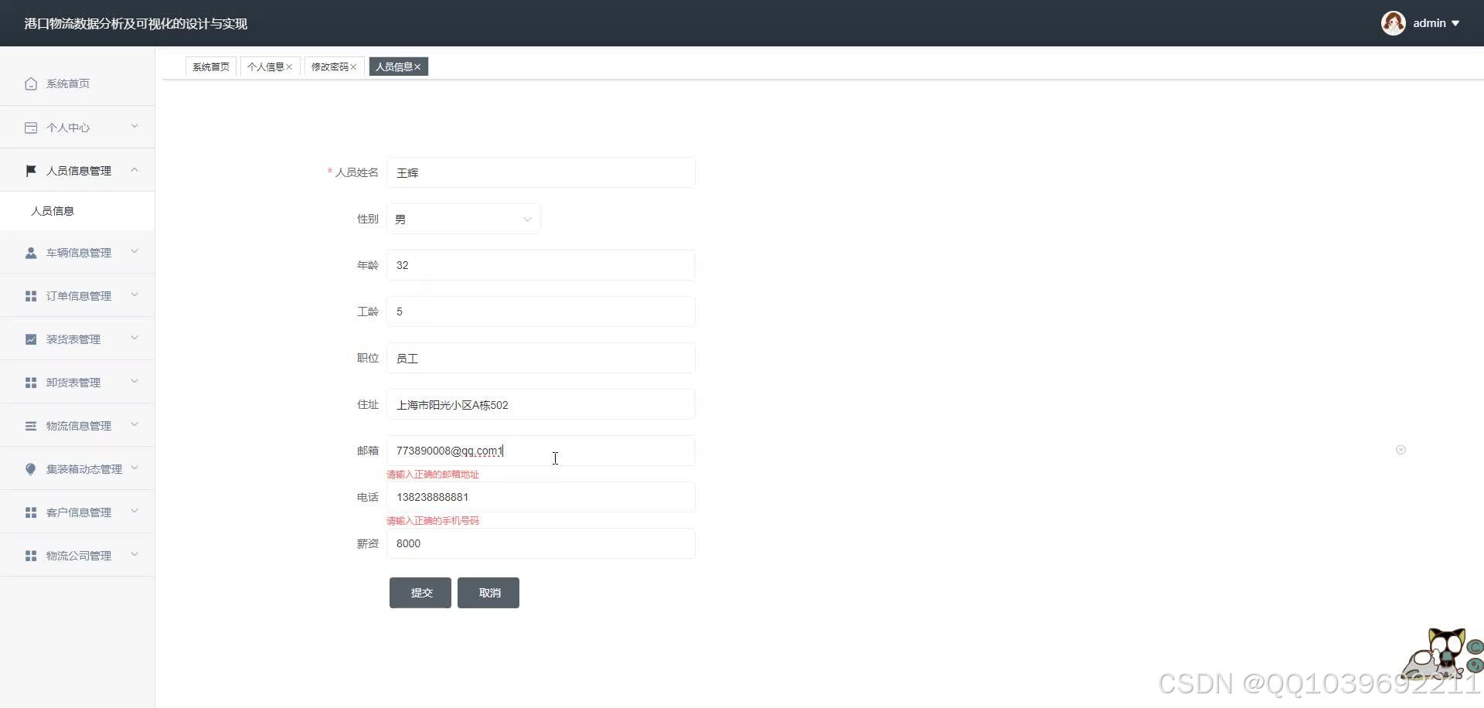
Task: Select the 人员信息 submenu item
Action: [x=77, y=211]
